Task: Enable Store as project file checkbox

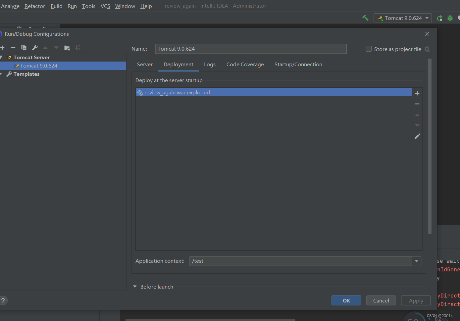Action: pyautogui.click(x=369, y=49)
